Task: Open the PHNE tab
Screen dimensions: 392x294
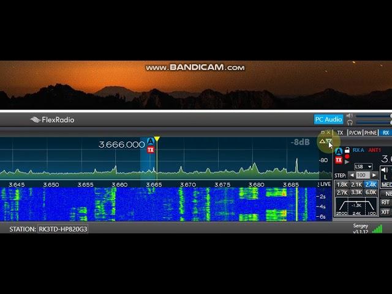Action: [x=371, y=133]
